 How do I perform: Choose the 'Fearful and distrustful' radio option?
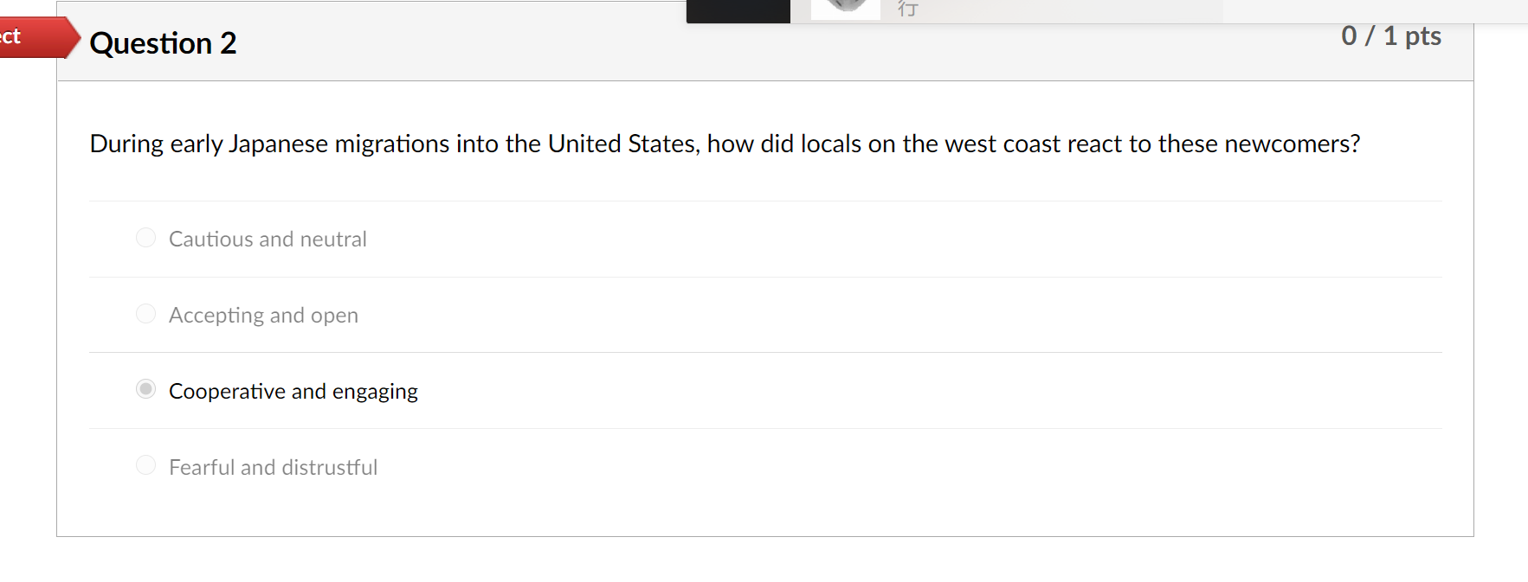coord(145,465)
